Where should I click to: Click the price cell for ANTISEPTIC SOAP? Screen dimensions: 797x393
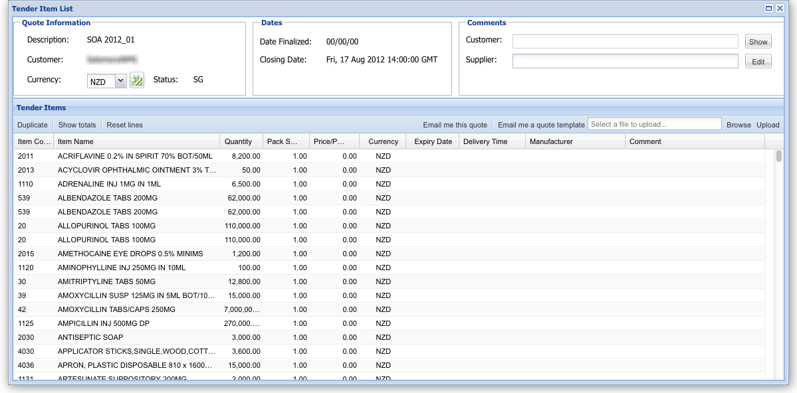334,337
